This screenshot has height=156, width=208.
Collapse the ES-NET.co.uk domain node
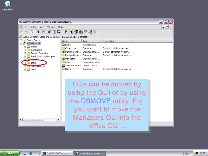[21, 44]
